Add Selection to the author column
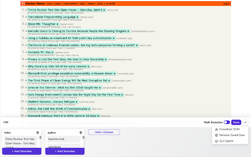 coord(65,151)
